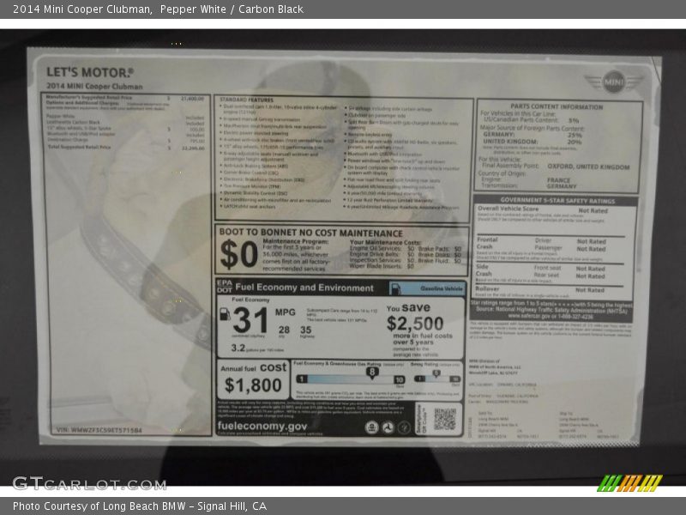Click 'BOOT TO BONNET NO COST MAINTENANCE' heading
This screenshot has height=515, width=686.
pos(311,233)
